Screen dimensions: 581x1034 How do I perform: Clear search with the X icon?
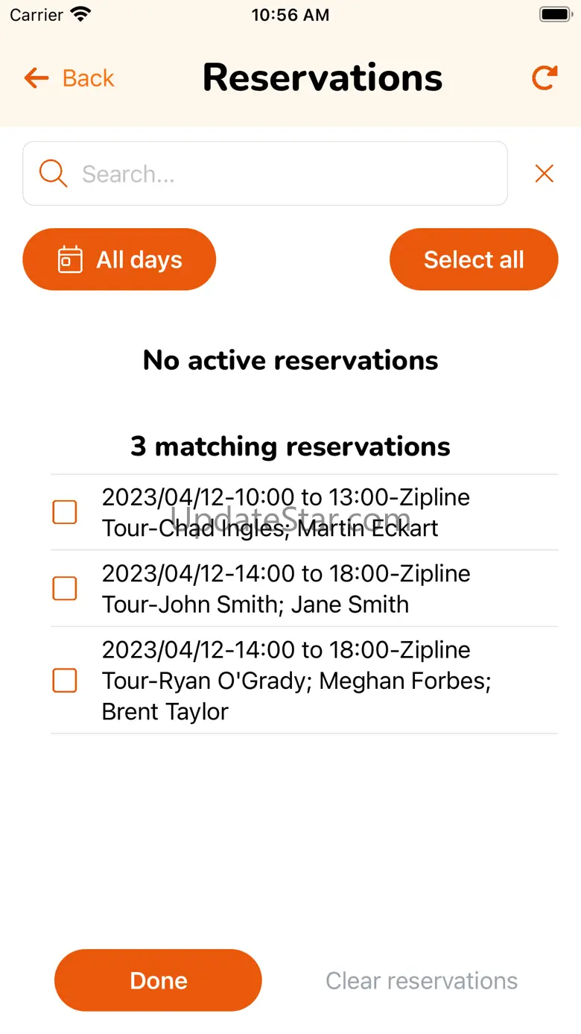tap(545, 174)
